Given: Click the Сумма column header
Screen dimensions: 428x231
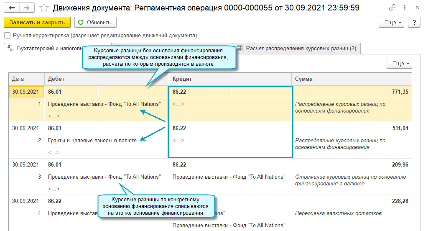Looking at the screenshot, I should click(x=352, y=79).
